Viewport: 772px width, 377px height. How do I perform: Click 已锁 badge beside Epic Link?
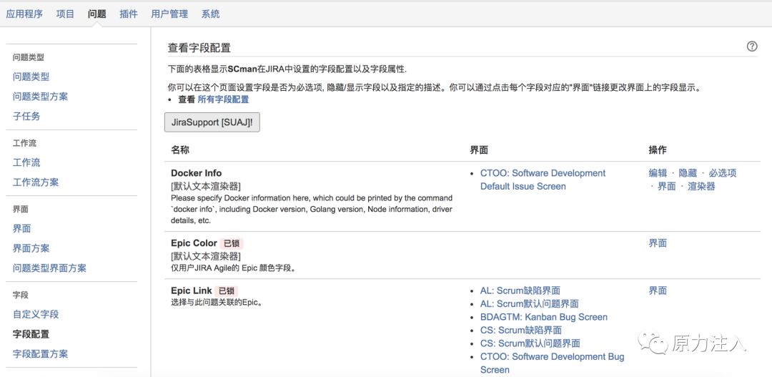227,290
